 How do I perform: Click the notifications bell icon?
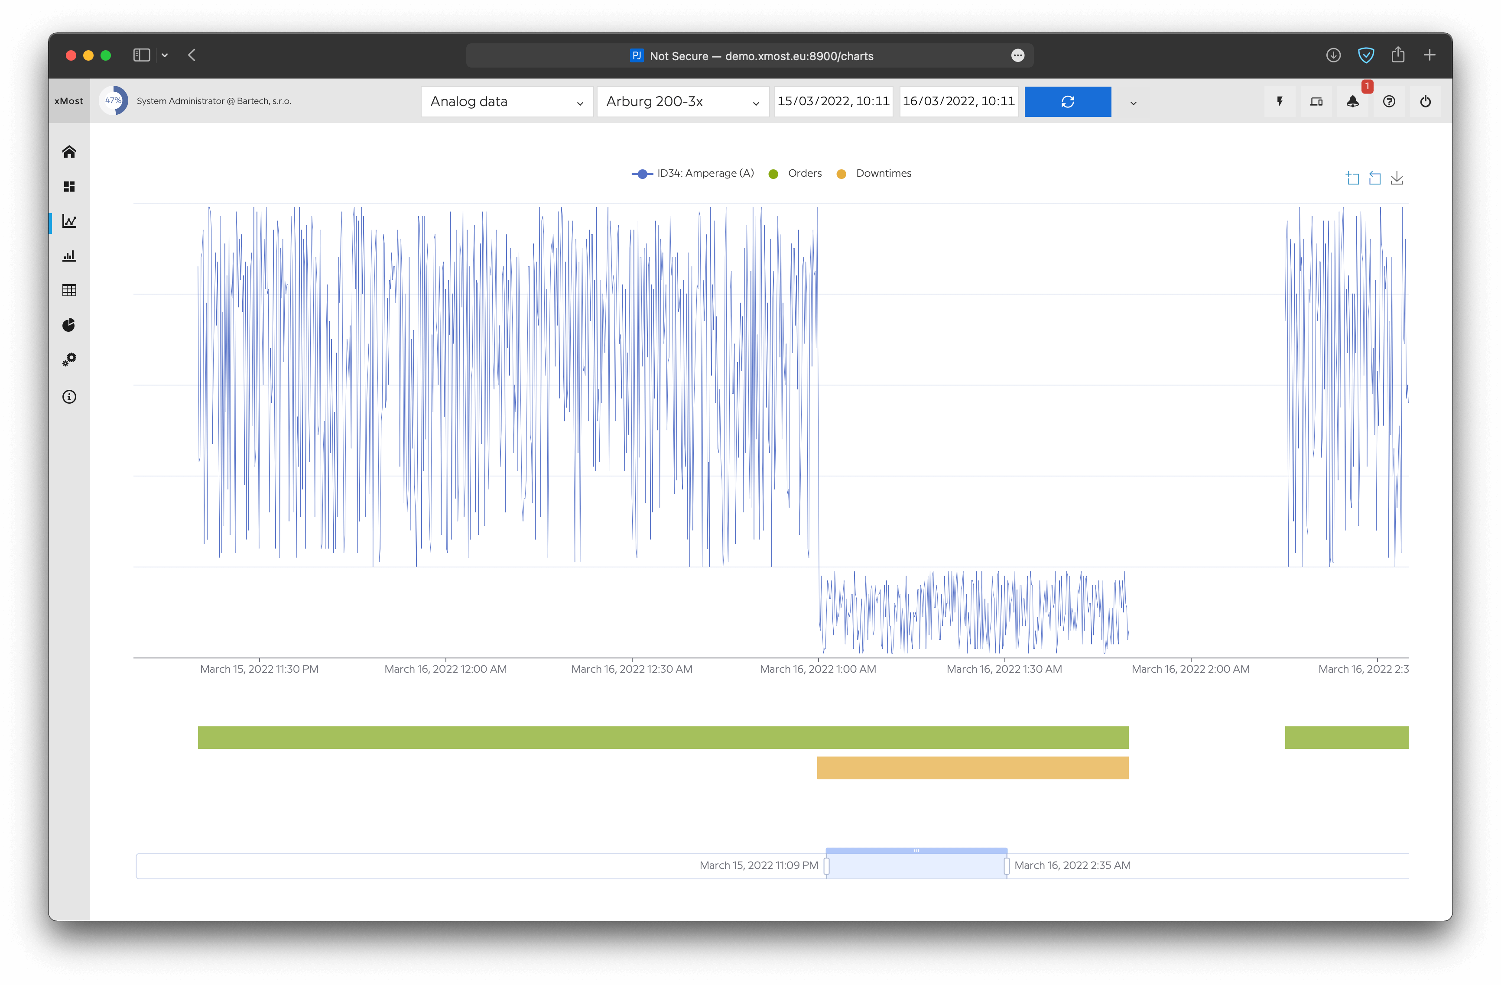tap(1352, 101)
